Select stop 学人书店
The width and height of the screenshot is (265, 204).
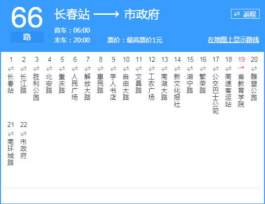(113, 87)
